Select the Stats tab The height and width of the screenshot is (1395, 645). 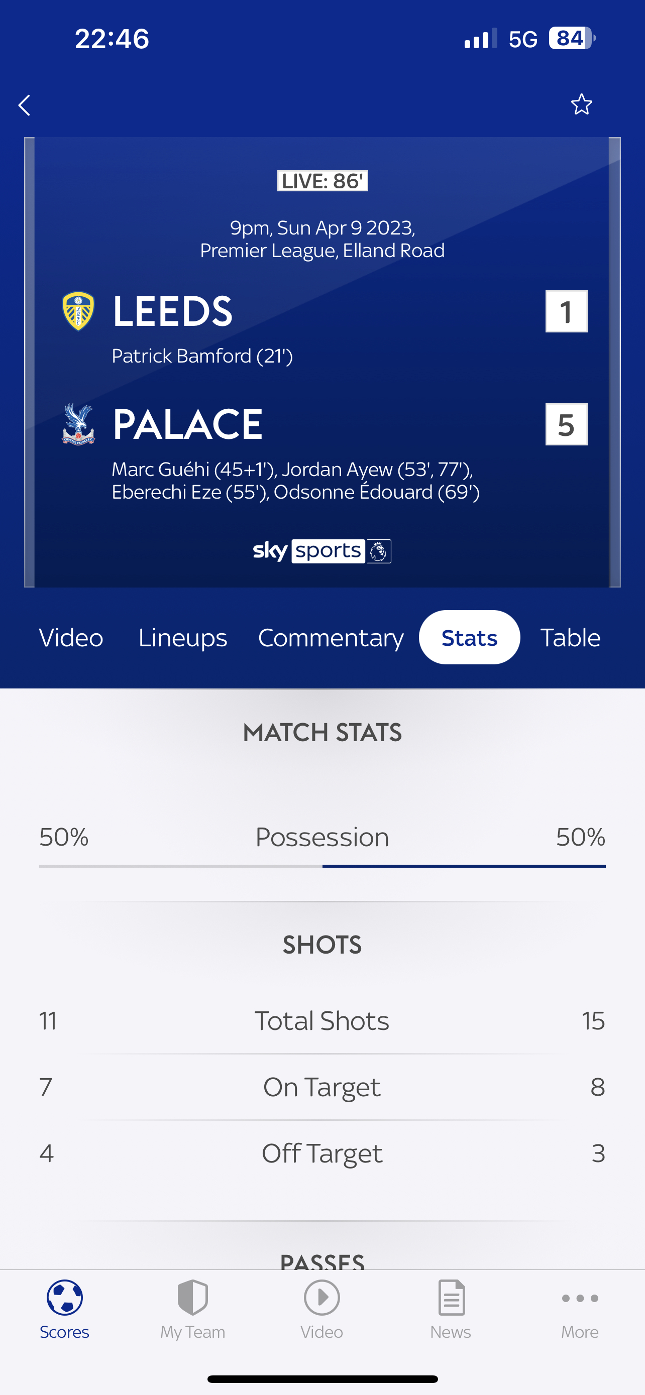[x=470, y=637]
